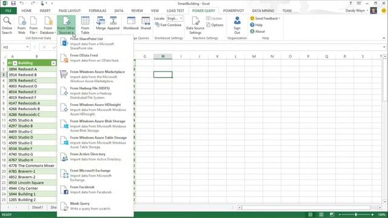This screenshot has height=218, width=388.
Task: Open the Locale combo box
Action: (x=175, y=19)
